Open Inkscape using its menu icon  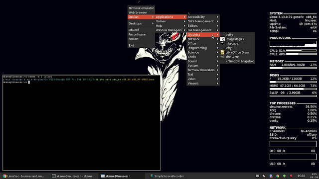click(222, 43)
